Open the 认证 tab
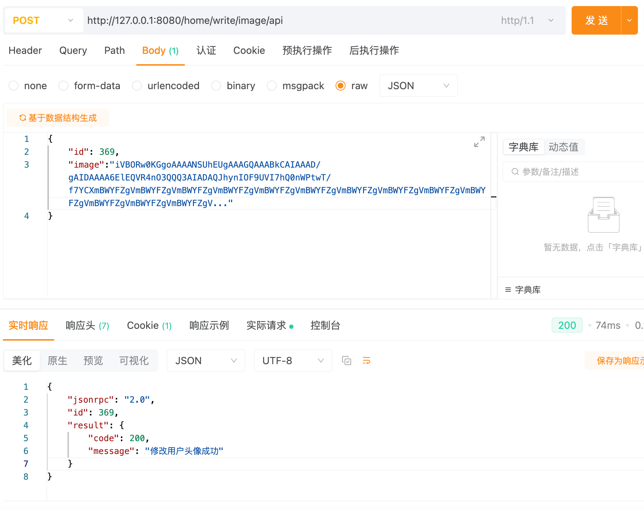The width and height of the screenshot is (644, 510). [206, 51]
